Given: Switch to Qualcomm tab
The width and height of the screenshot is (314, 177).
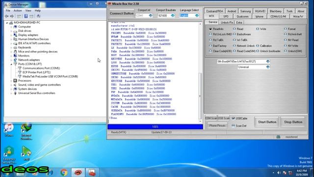Looking at the screenshot, I should pyautogui.click(x=242, y=16).
